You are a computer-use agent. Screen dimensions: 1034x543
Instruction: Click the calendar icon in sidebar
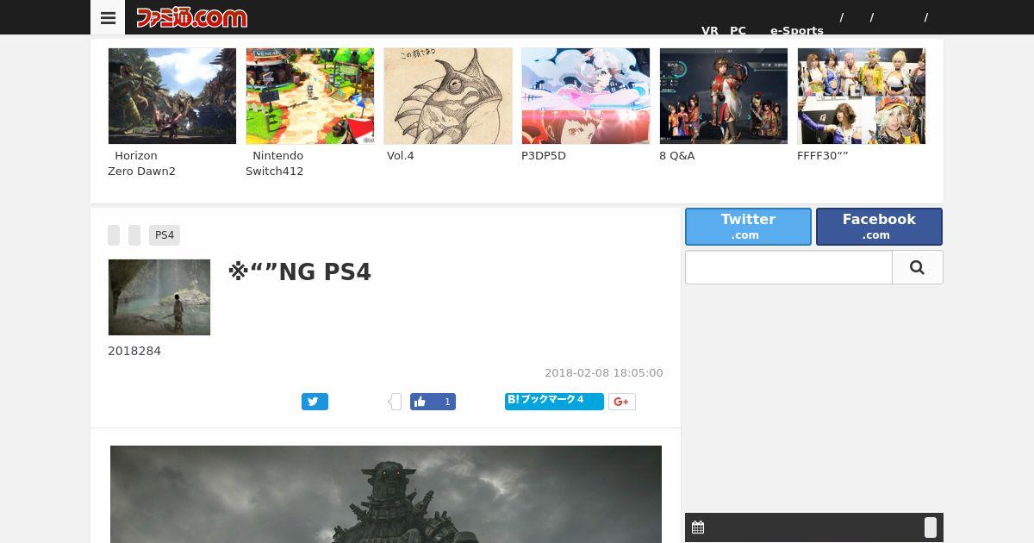698,527
